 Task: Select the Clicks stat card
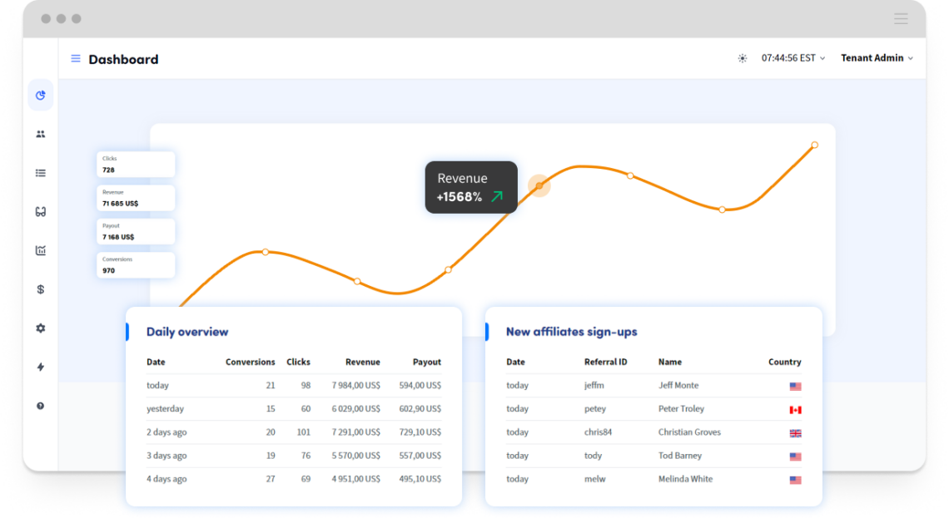click(x=136, y=164)
